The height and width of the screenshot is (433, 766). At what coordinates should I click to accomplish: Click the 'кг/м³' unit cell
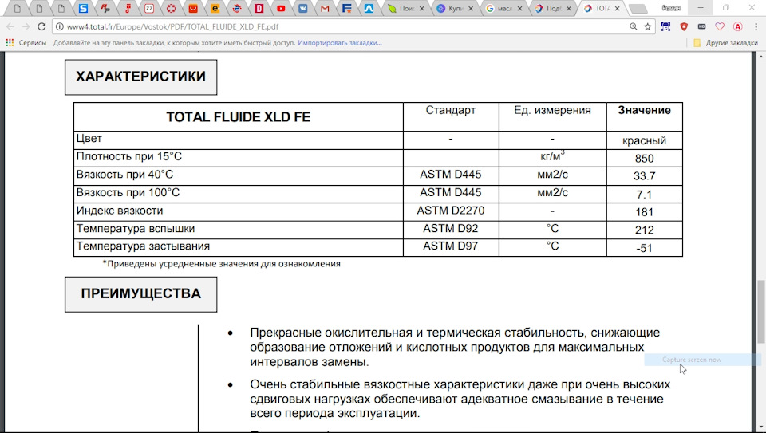[x=552, y=156]
